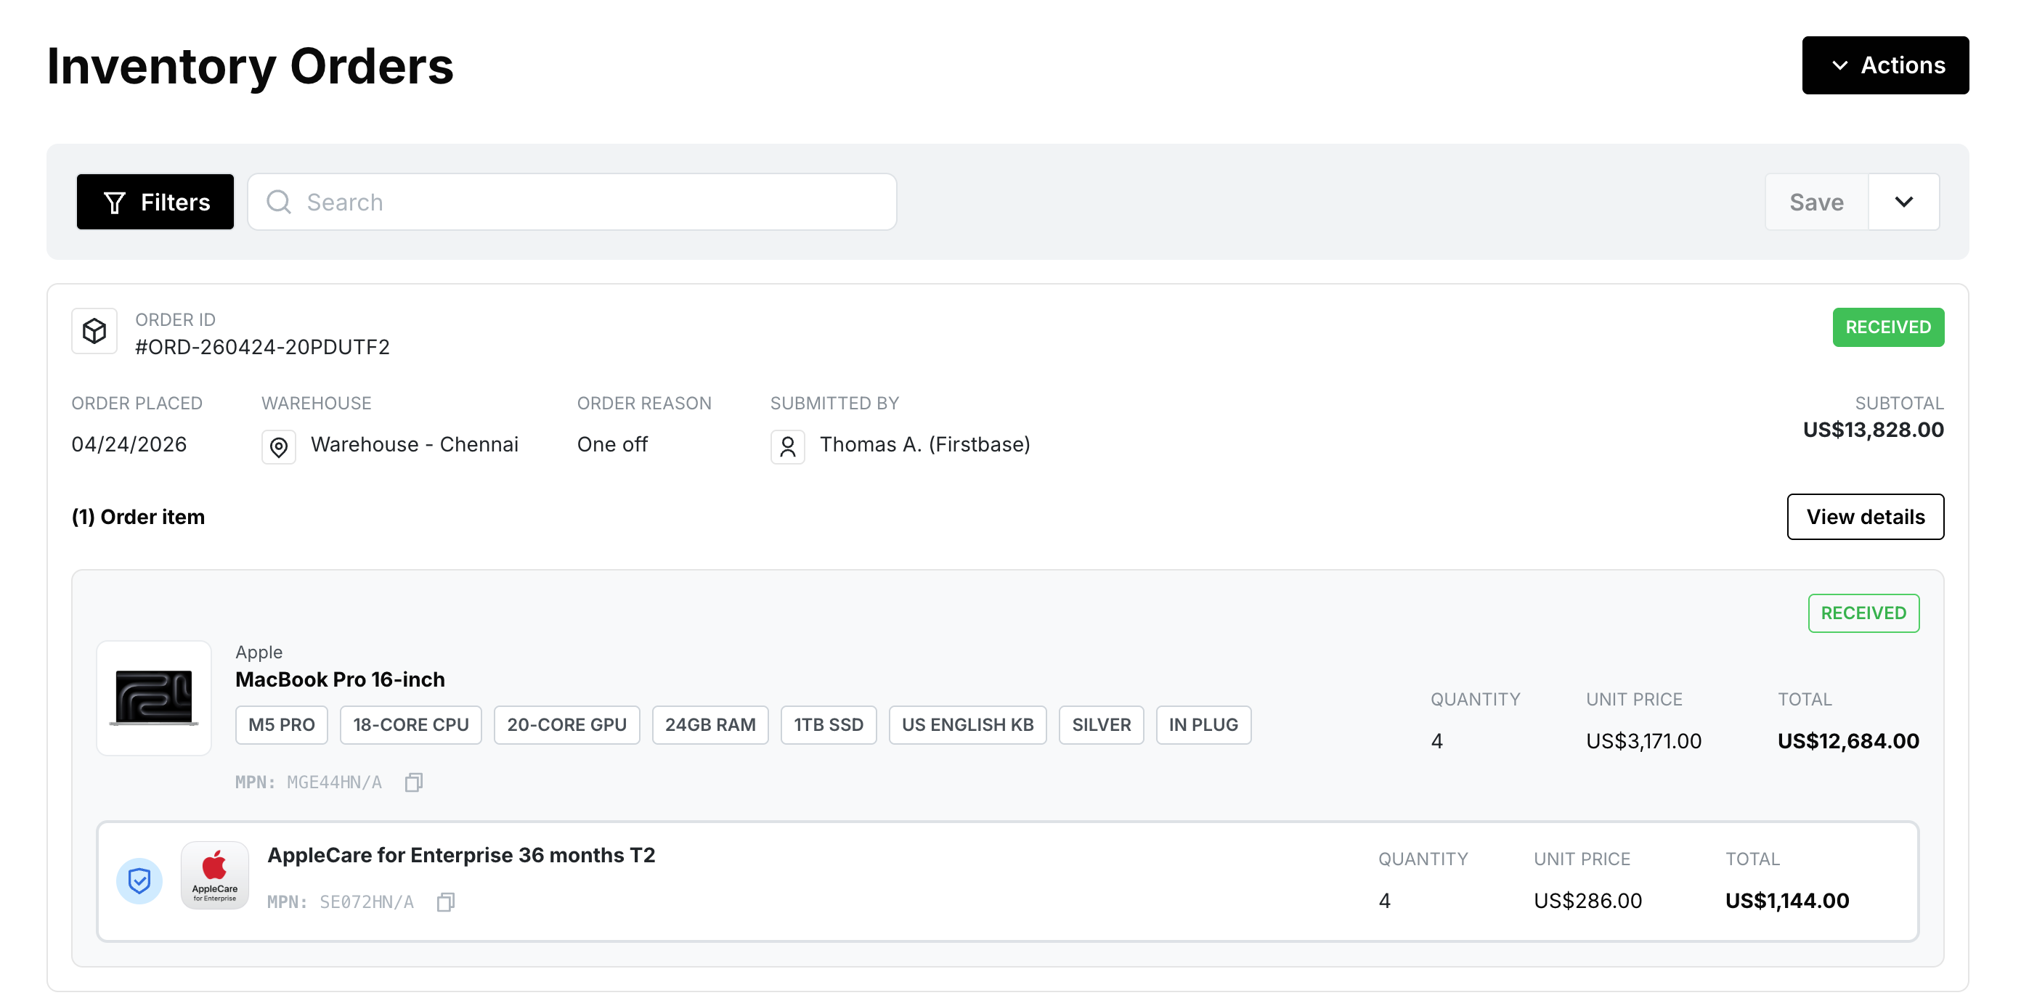Screen dimensions: 2029x1006
Task: Focus the Search input field
Action: tap(572, 203)
